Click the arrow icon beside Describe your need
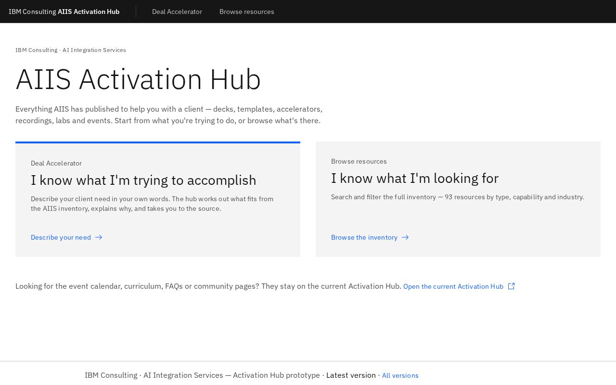Viewport: 616px width, 385px height. click(99, 237)
